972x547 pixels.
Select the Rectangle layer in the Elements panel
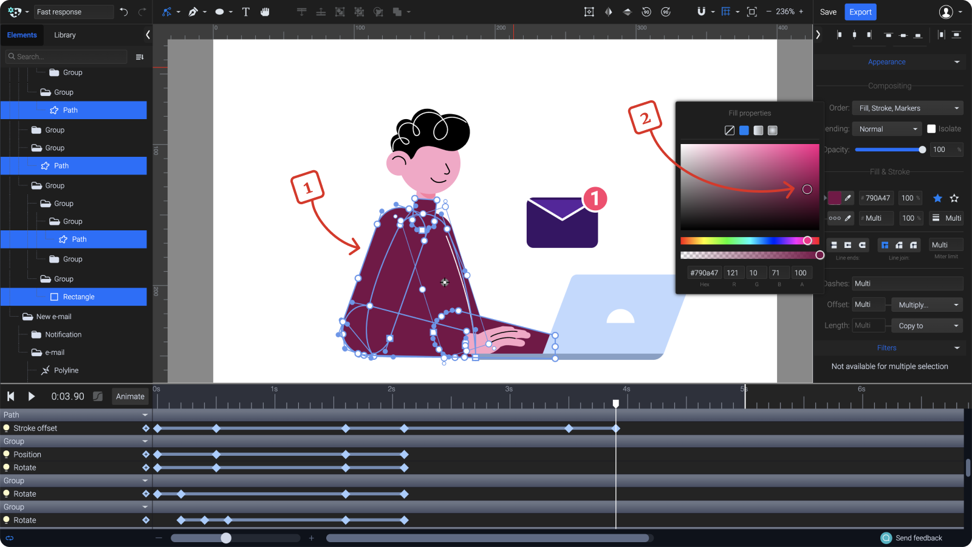79,297
